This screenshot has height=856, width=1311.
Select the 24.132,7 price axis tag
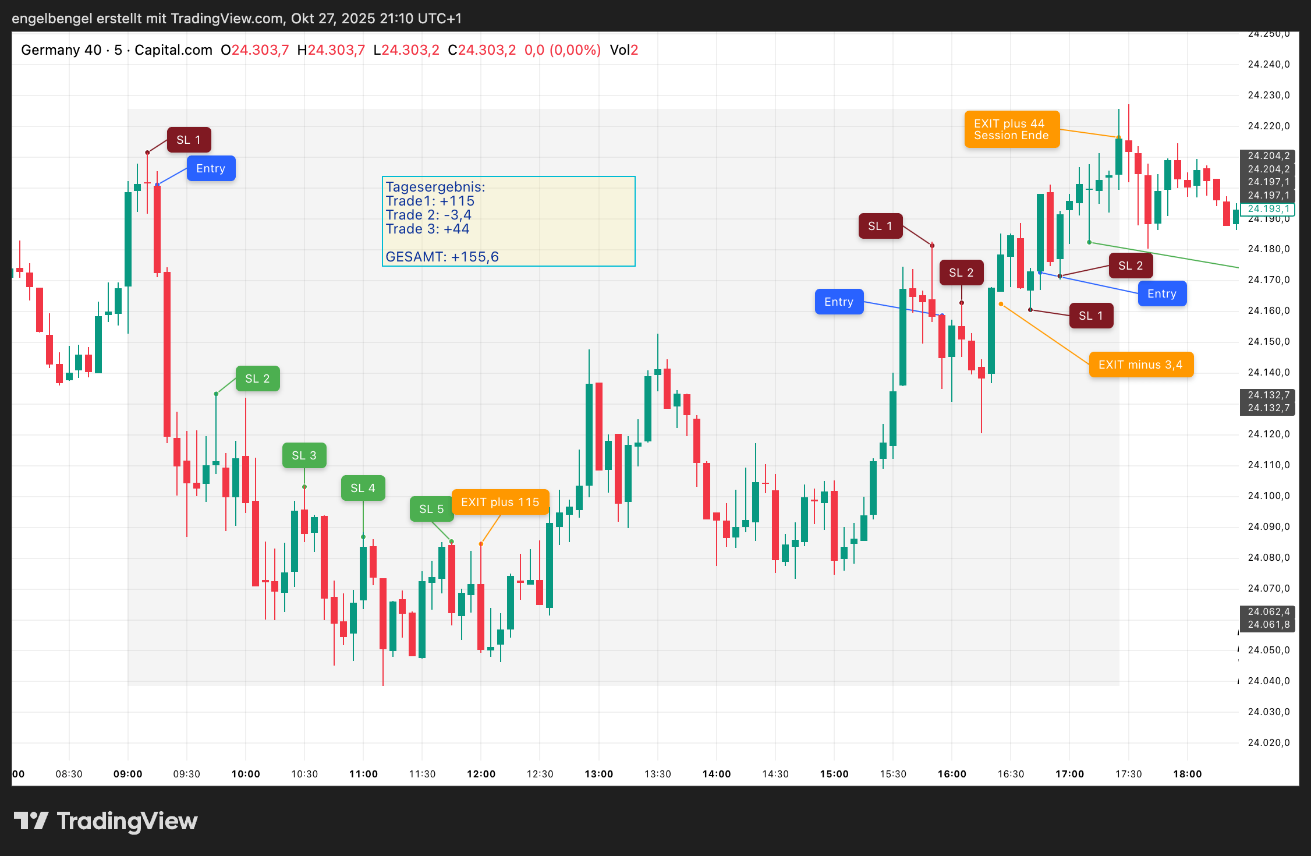pyautogui.click(x=1267, y=395)
